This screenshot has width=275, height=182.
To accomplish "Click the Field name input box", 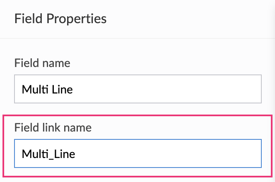I will [x=137, y=89].
